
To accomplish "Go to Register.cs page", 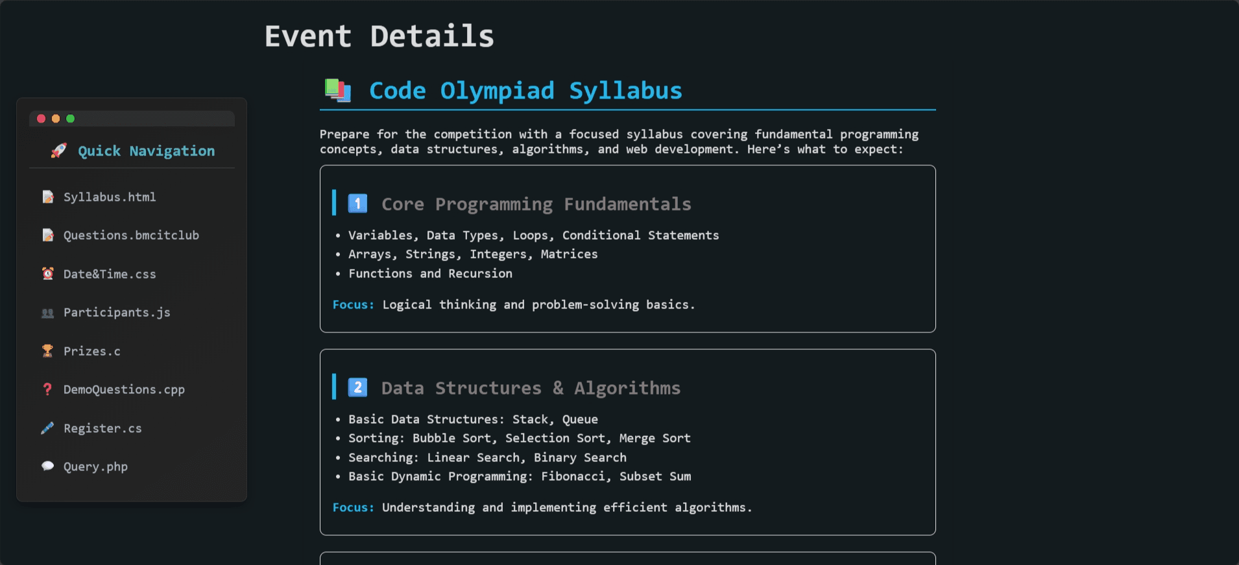I will coord(102,428).
